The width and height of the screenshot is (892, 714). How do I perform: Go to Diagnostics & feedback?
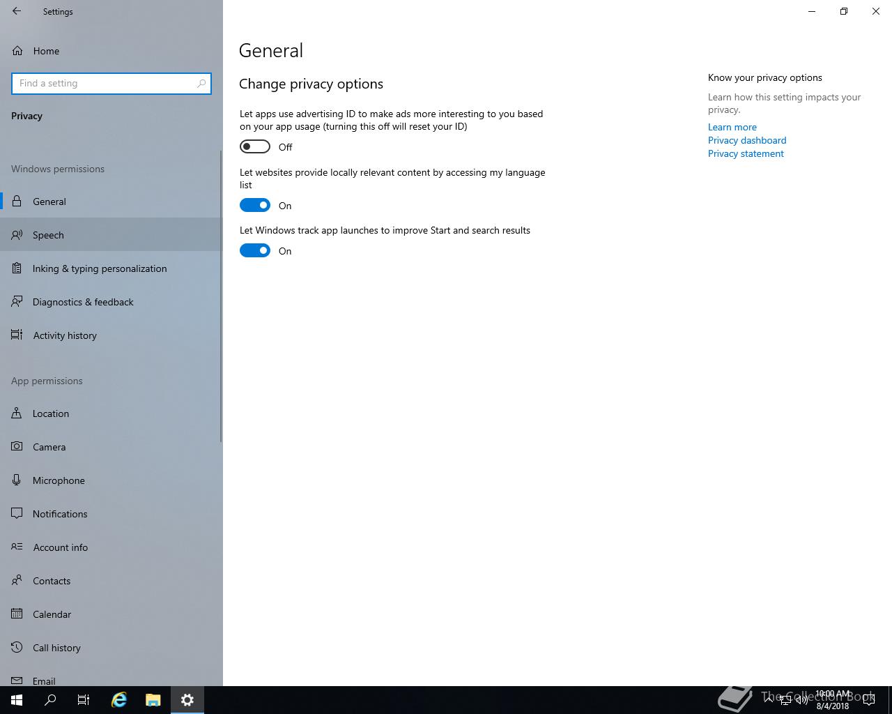(111, 302)
